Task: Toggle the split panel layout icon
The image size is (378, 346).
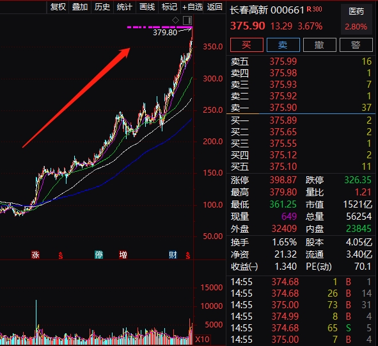Action: [x=187, y=21]
